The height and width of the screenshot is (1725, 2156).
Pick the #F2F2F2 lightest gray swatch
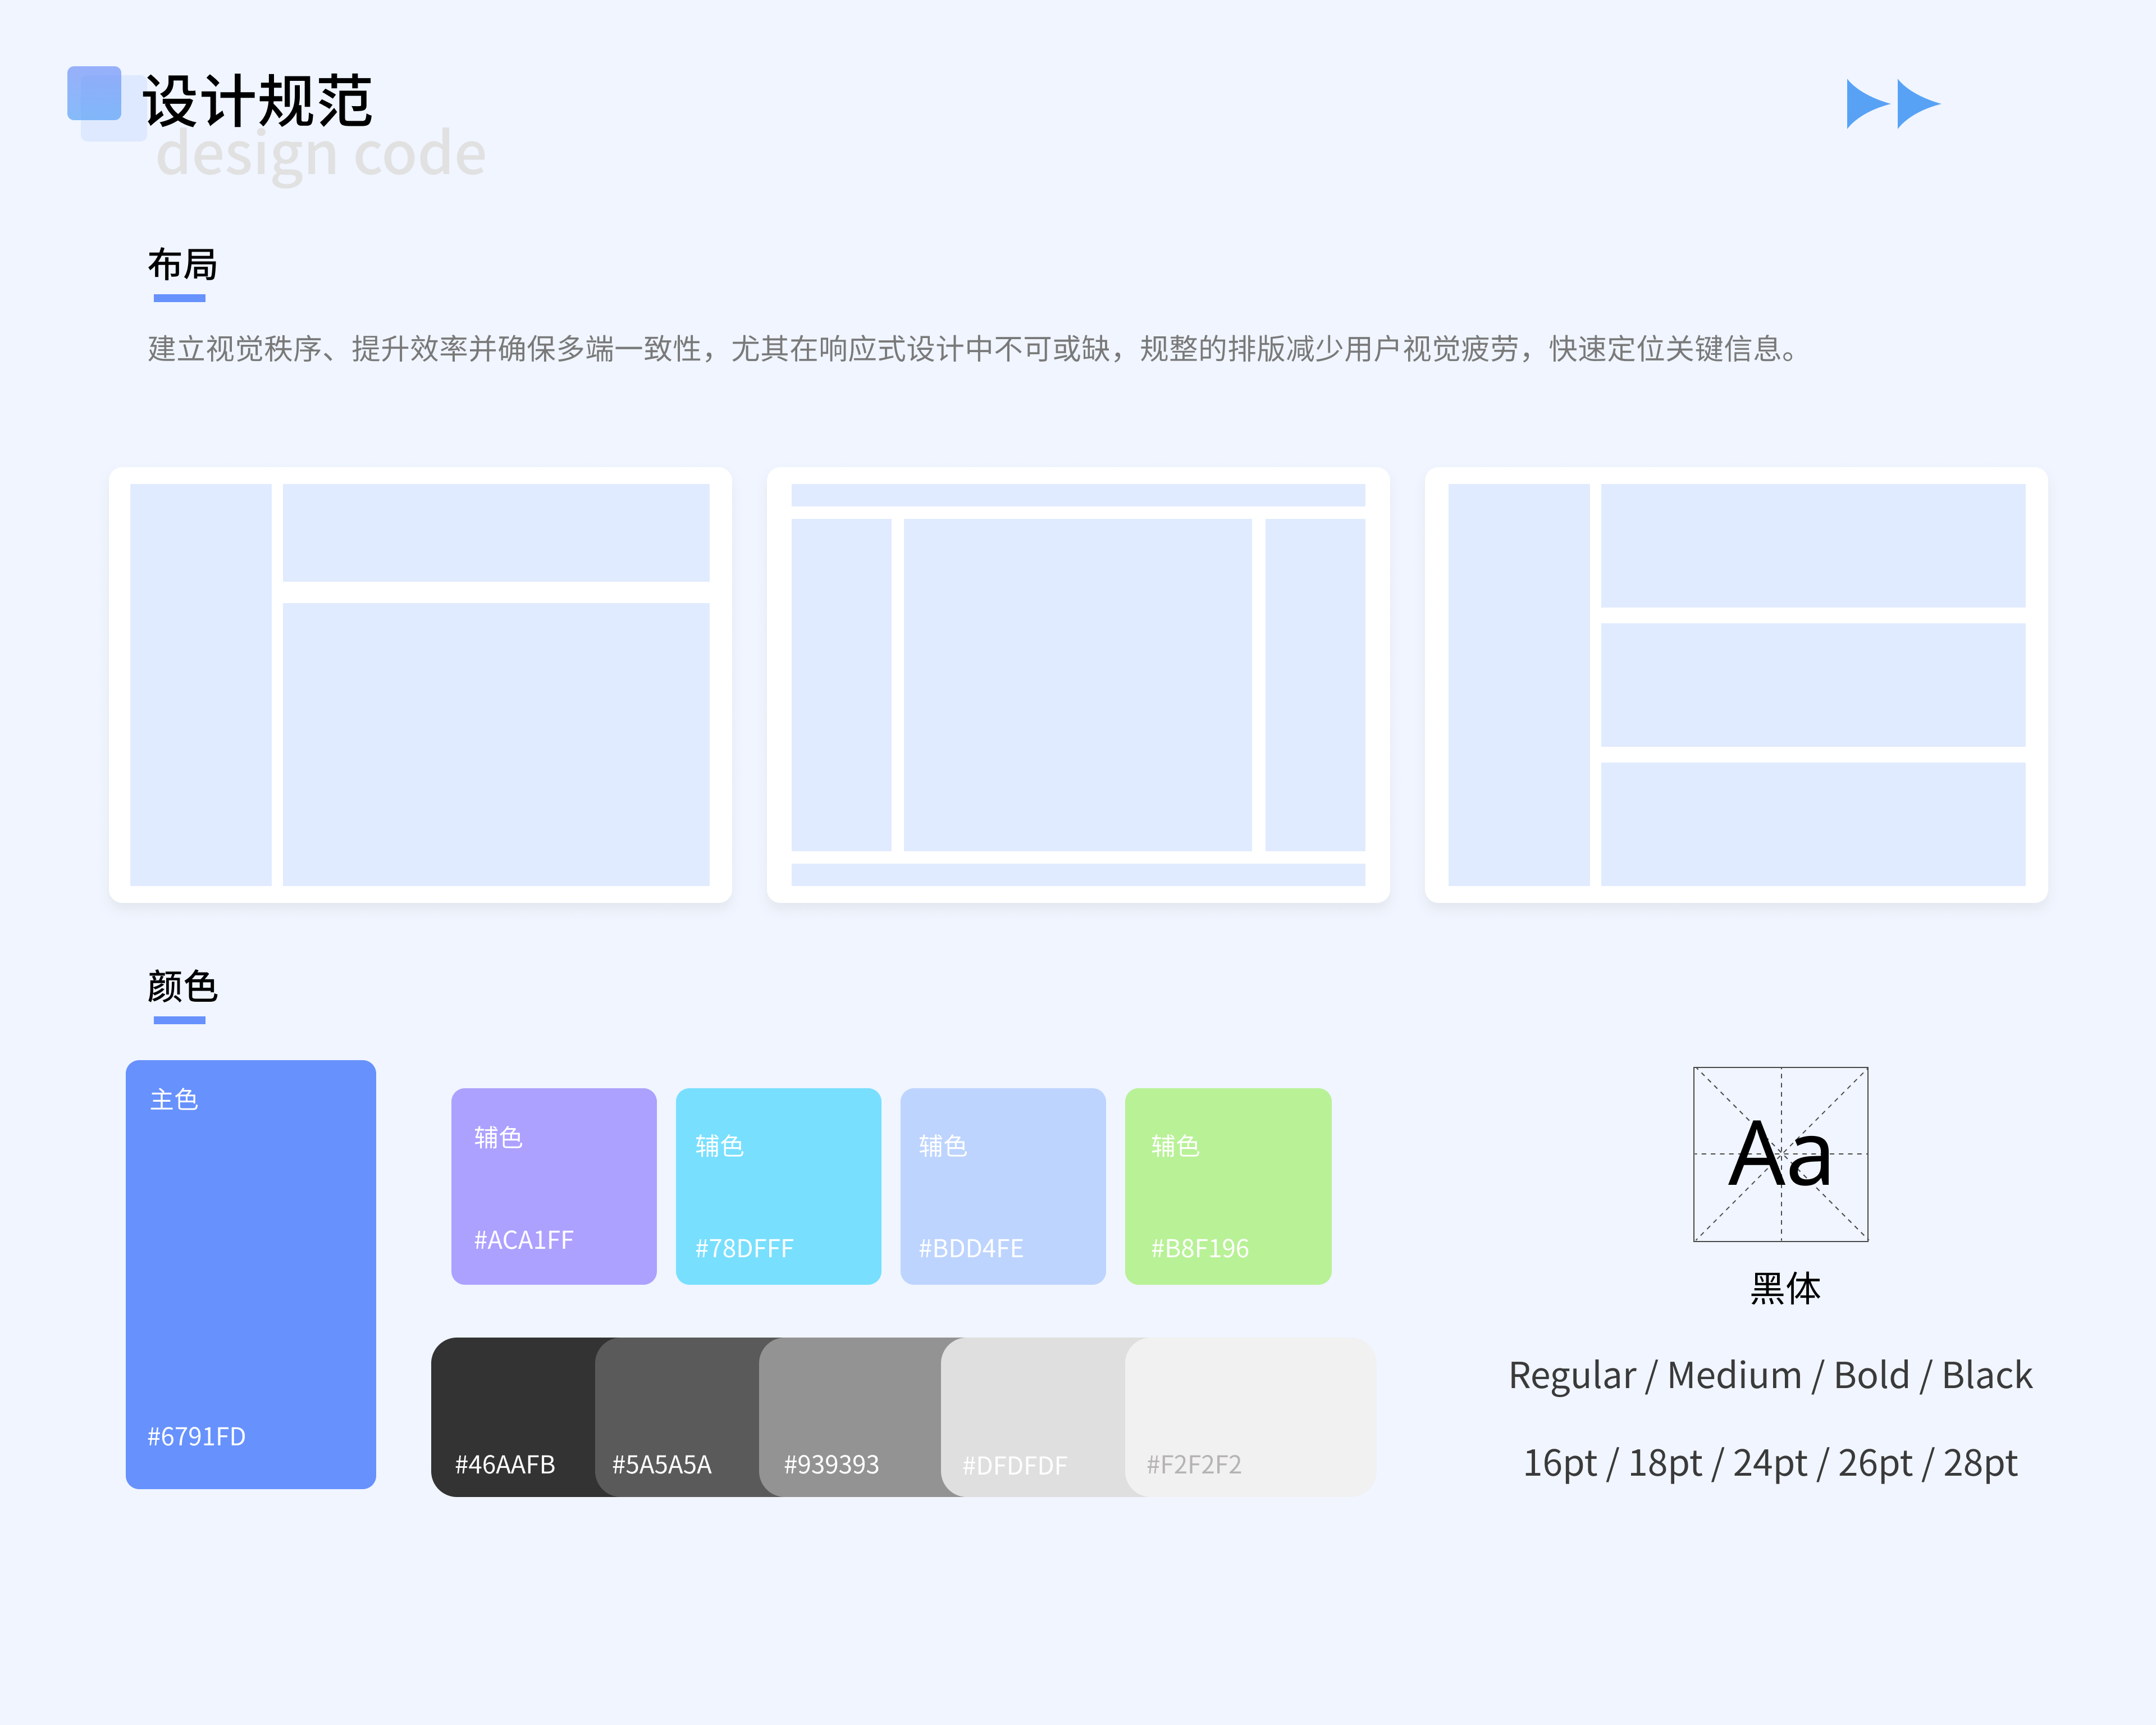(1250, 1416)
